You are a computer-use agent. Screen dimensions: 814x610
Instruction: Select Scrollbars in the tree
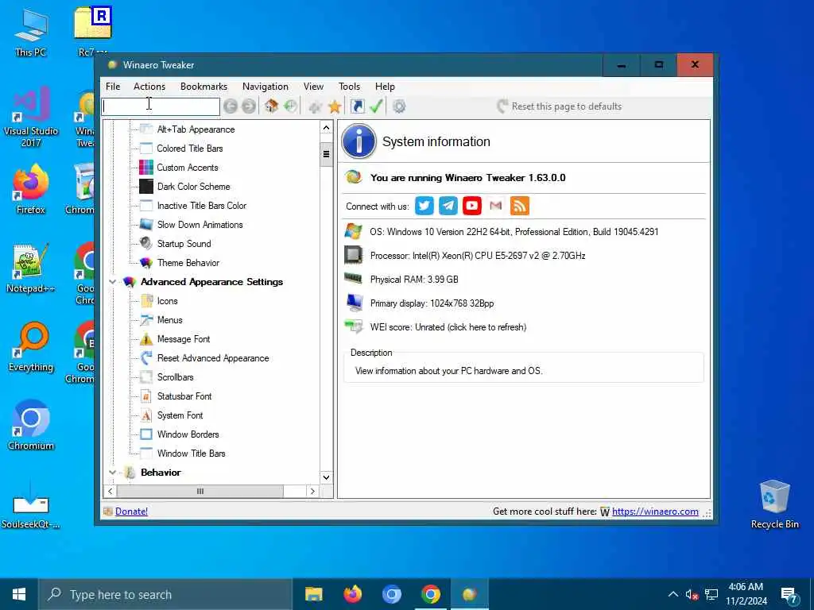pos(176,377)
